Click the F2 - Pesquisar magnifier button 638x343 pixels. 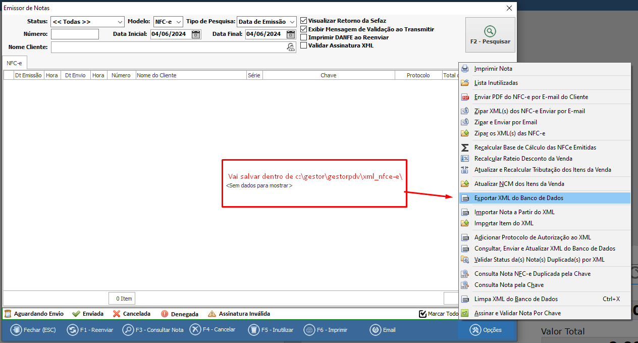click(490, 35)
